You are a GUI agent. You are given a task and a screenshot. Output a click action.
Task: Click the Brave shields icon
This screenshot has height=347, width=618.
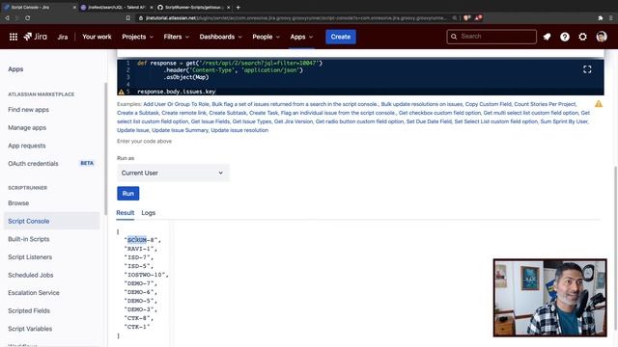467,18
